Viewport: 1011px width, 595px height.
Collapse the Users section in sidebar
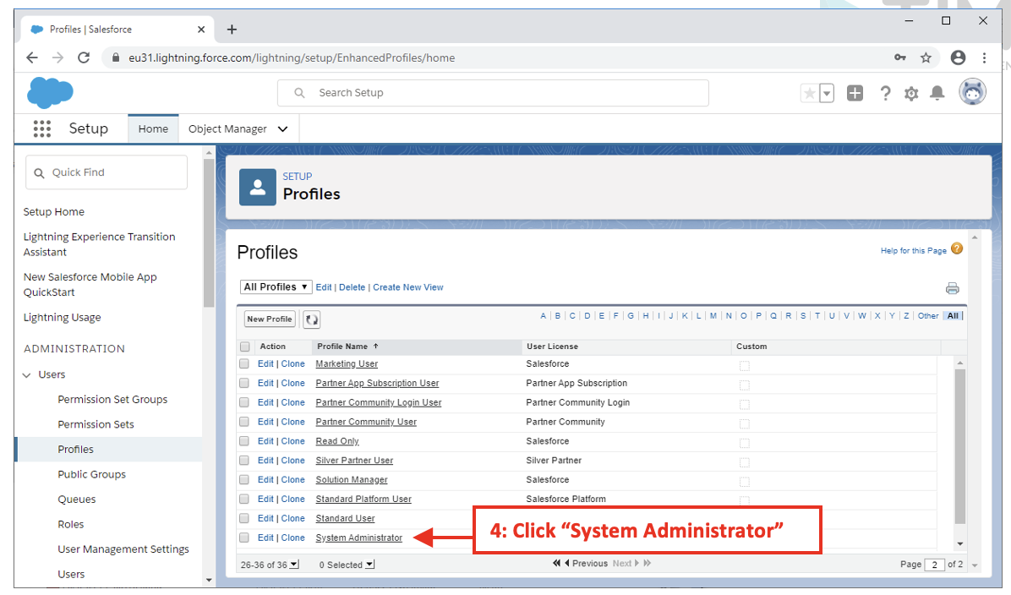click(28, 375)
